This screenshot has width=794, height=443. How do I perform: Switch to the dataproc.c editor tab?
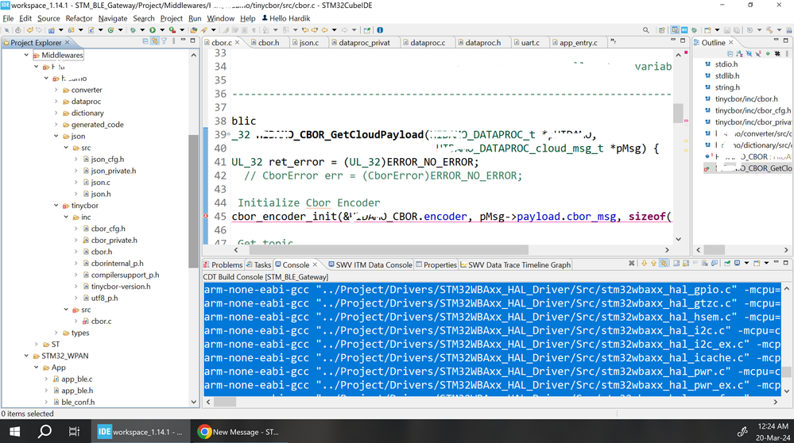[x=428, y=43]
